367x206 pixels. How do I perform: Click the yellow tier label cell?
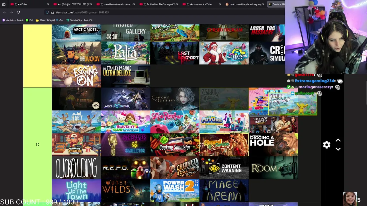click(37, 56)
